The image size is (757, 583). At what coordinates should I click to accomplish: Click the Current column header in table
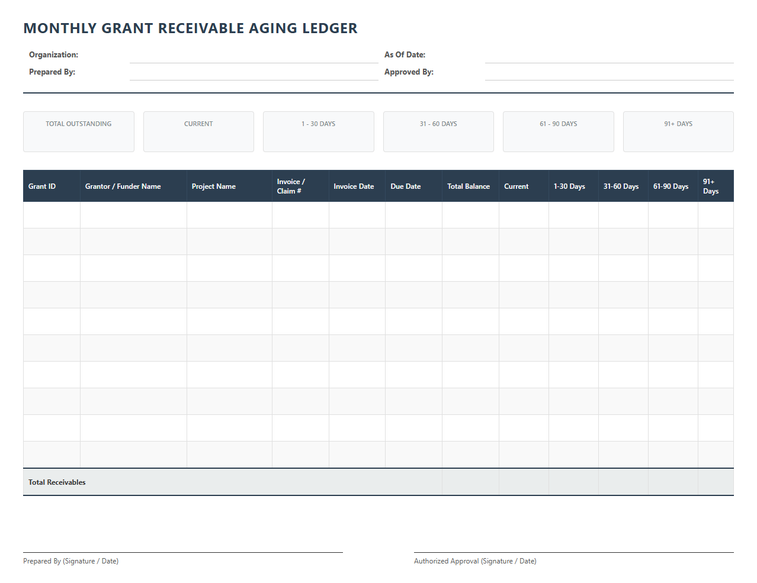(x=524, y=186)
